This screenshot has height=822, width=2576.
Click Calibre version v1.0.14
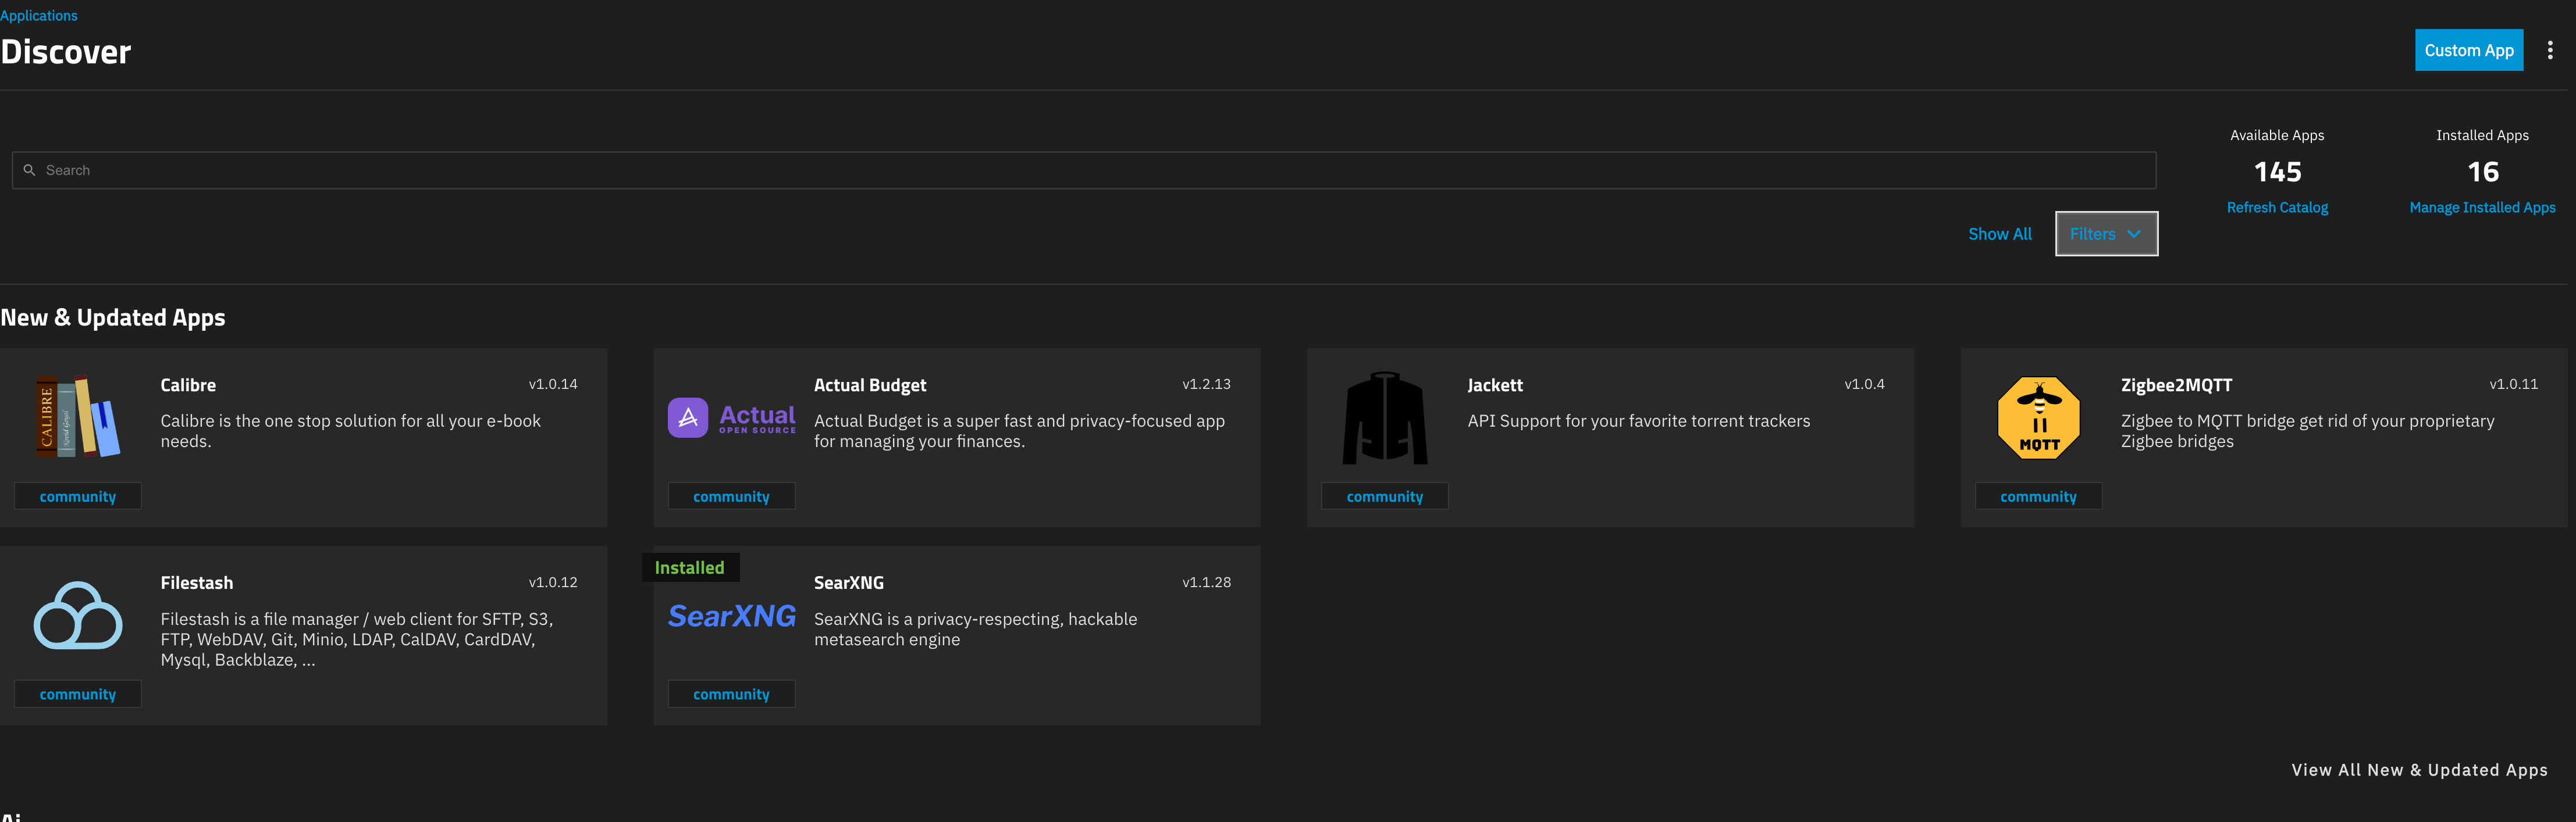pyautogui.click(x=553, y=384)
